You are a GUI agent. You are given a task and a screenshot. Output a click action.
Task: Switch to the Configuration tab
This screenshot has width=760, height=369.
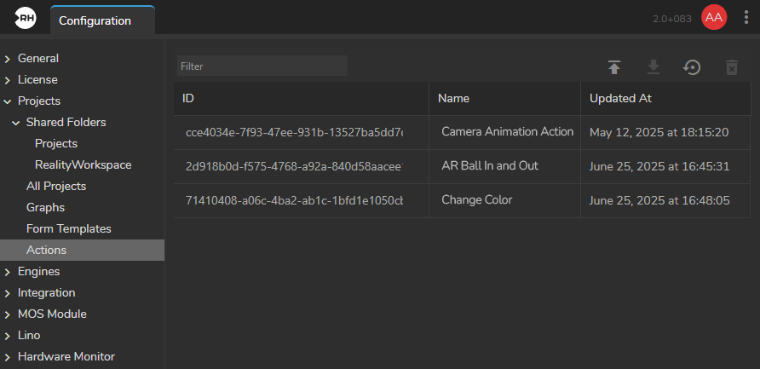point(95,20)
